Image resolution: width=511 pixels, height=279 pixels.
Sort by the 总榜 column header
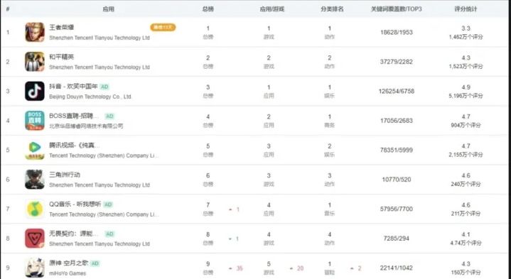click(x=208, y=9)
